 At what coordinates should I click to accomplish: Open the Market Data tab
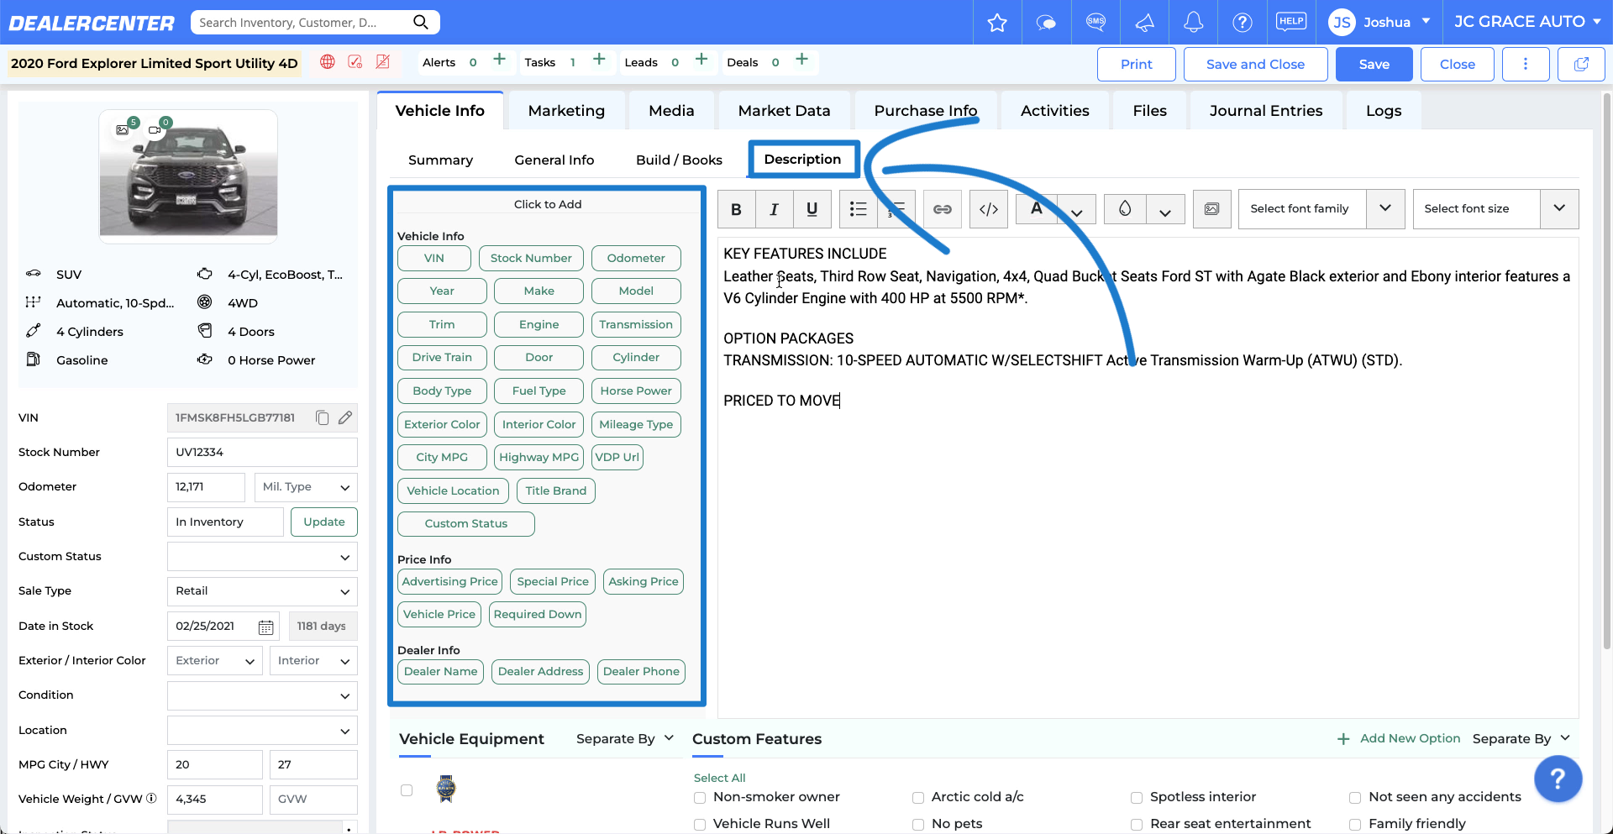coord(784,111)
